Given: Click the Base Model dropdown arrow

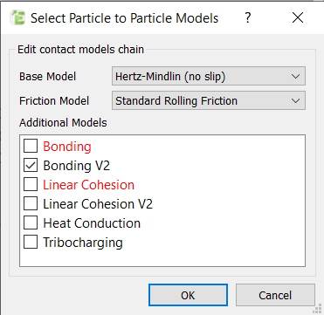Looking at the screenshot, I should click(x=295, y=77).
